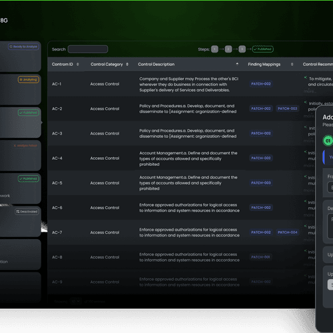333x333 pixels.
Task: Open PATCH-002 tag in AC-1 row
Action: pyautogui.click(x=261, y=84)
